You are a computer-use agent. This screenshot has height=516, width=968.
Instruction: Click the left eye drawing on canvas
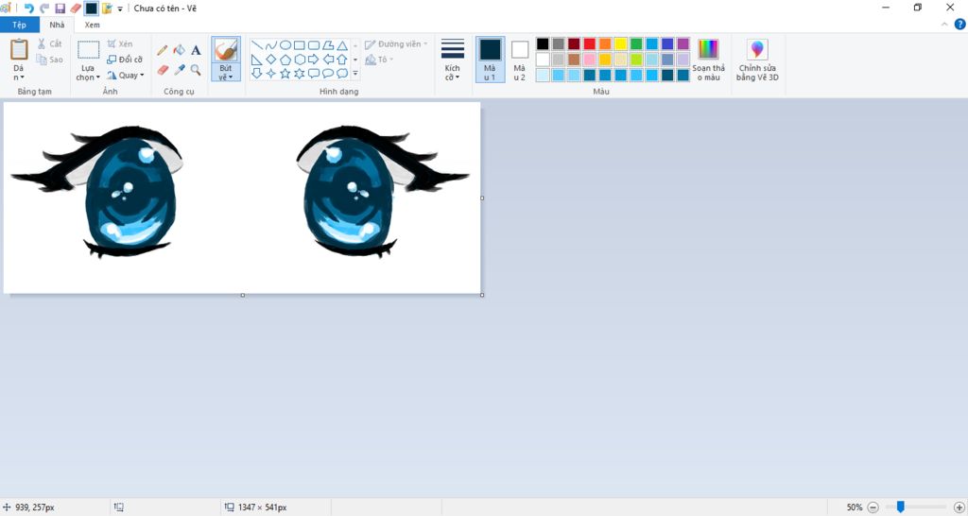tap(97, 191)
